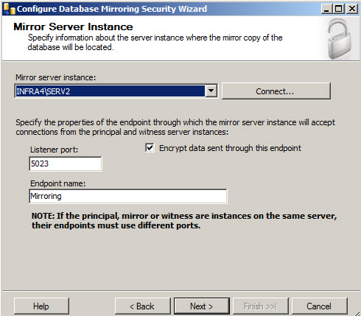361x316 pixels.
Task: Open Help for this wizard
Action: [41, 306]
